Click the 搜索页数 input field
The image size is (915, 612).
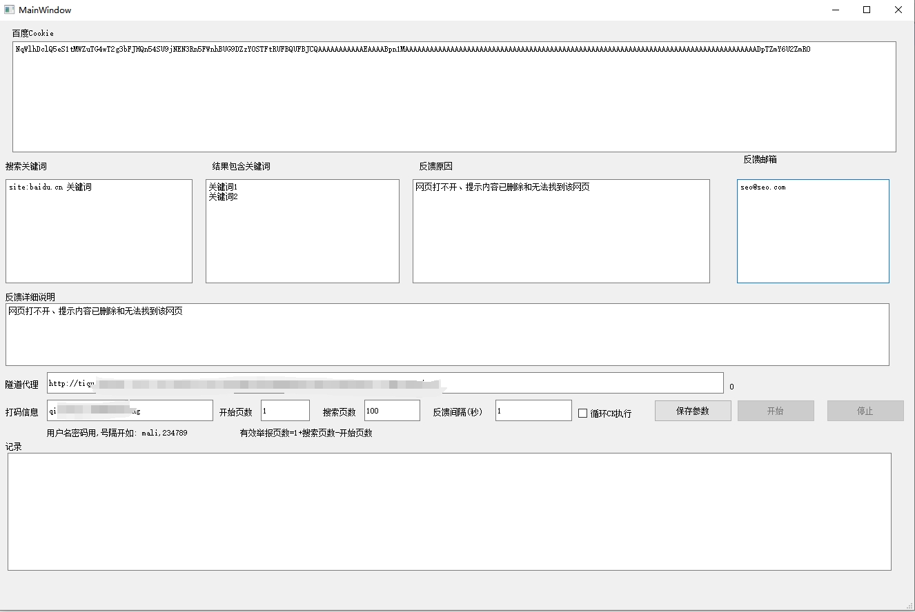coord(392,411)
